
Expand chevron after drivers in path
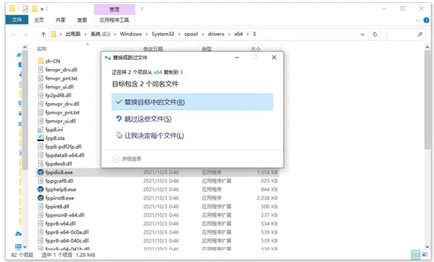click(229, 35)
